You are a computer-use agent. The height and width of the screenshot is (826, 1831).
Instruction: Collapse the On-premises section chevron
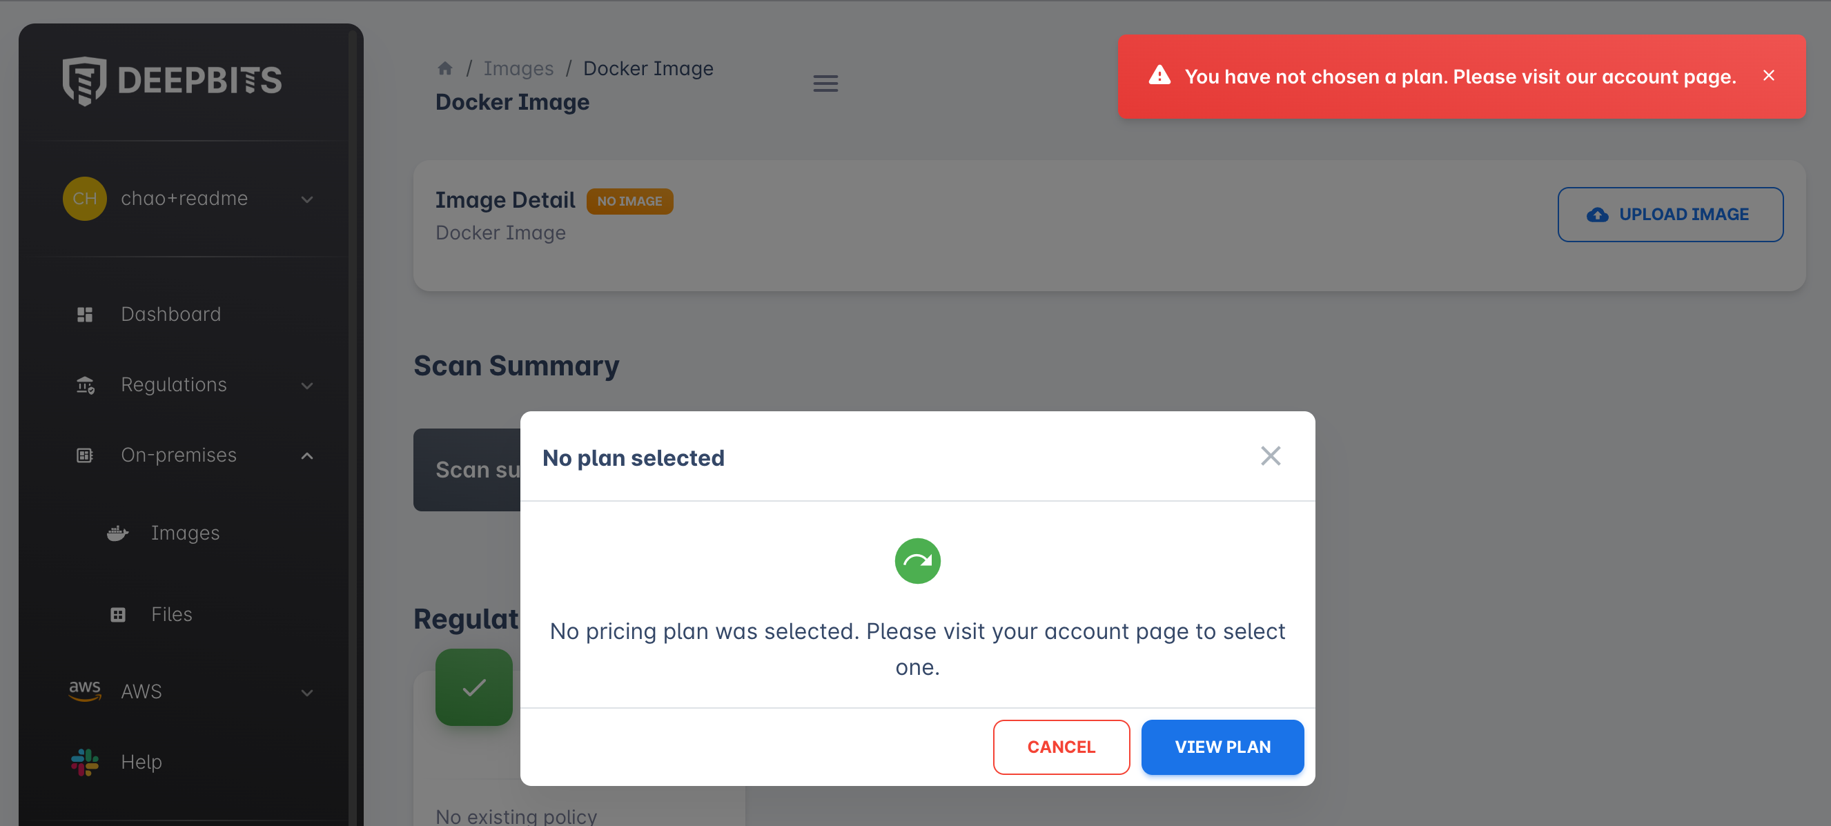click(x=307, y=455)
